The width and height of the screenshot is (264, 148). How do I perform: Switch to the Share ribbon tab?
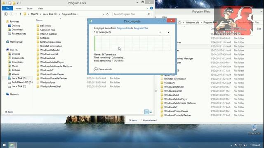pyautogui.click(x=29, y=8)
